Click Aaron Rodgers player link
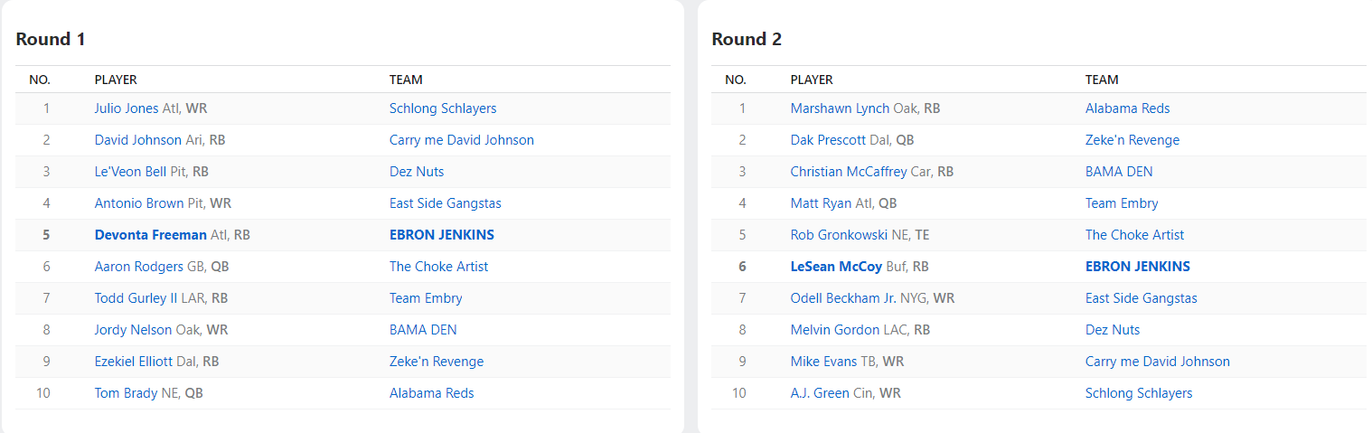Image resolution: width=1372 pixels, height=433 pixels. pyautogui.click(x=138, y=267)
